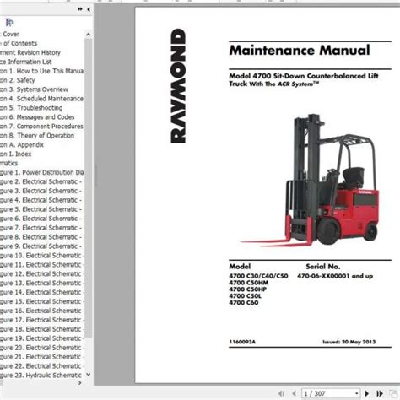Open Section 3. Systems Overview bookmark
400x400 pixels.
click(x=34, y=89)
